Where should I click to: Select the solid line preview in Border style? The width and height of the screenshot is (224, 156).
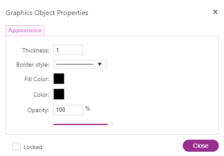point(75,64)
